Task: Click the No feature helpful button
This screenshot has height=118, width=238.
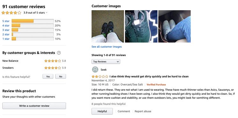Action: (x=61, y=76)
